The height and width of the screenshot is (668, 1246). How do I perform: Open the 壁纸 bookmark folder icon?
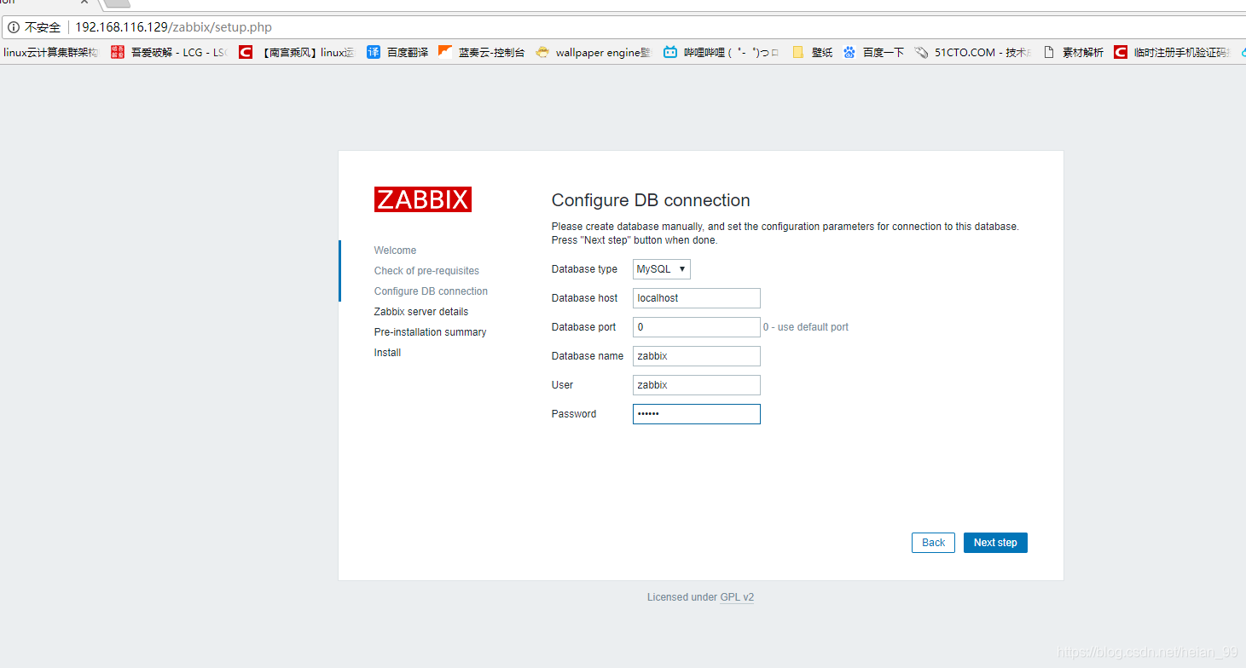798,52
